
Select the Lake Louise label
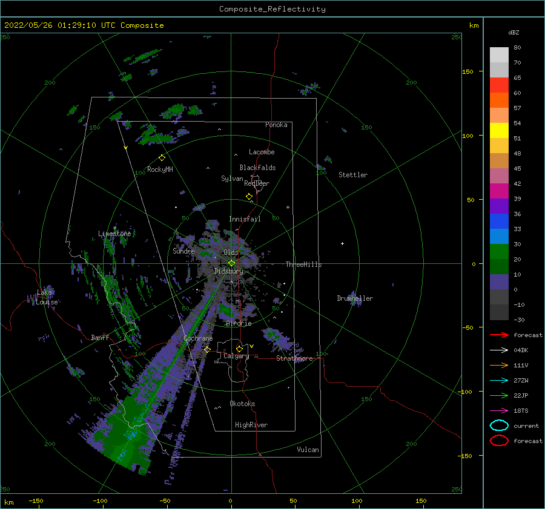pos(47,297)
